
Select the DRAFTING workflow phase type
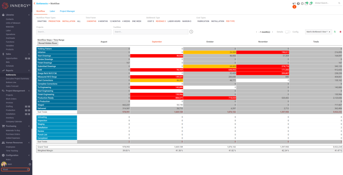click(42, 21)
